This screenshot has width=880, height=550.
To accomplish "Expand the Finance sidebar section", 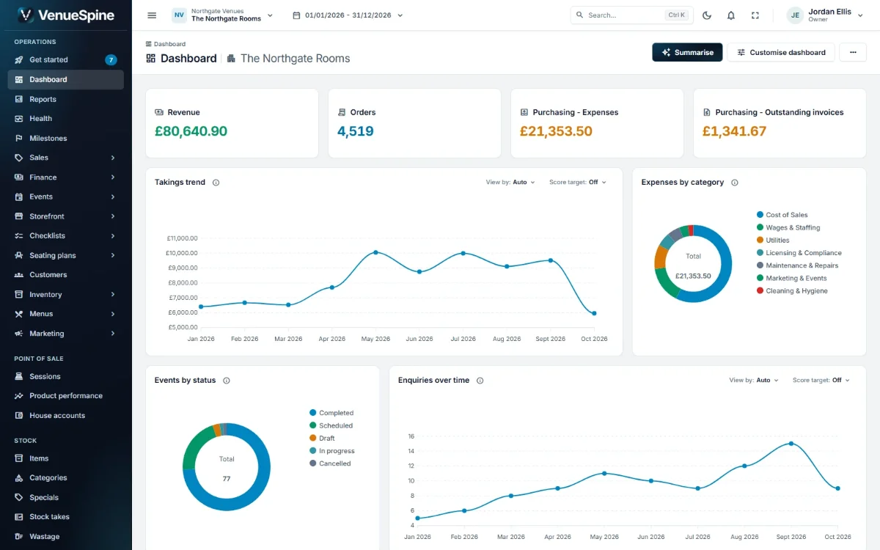I will (66, 177).
